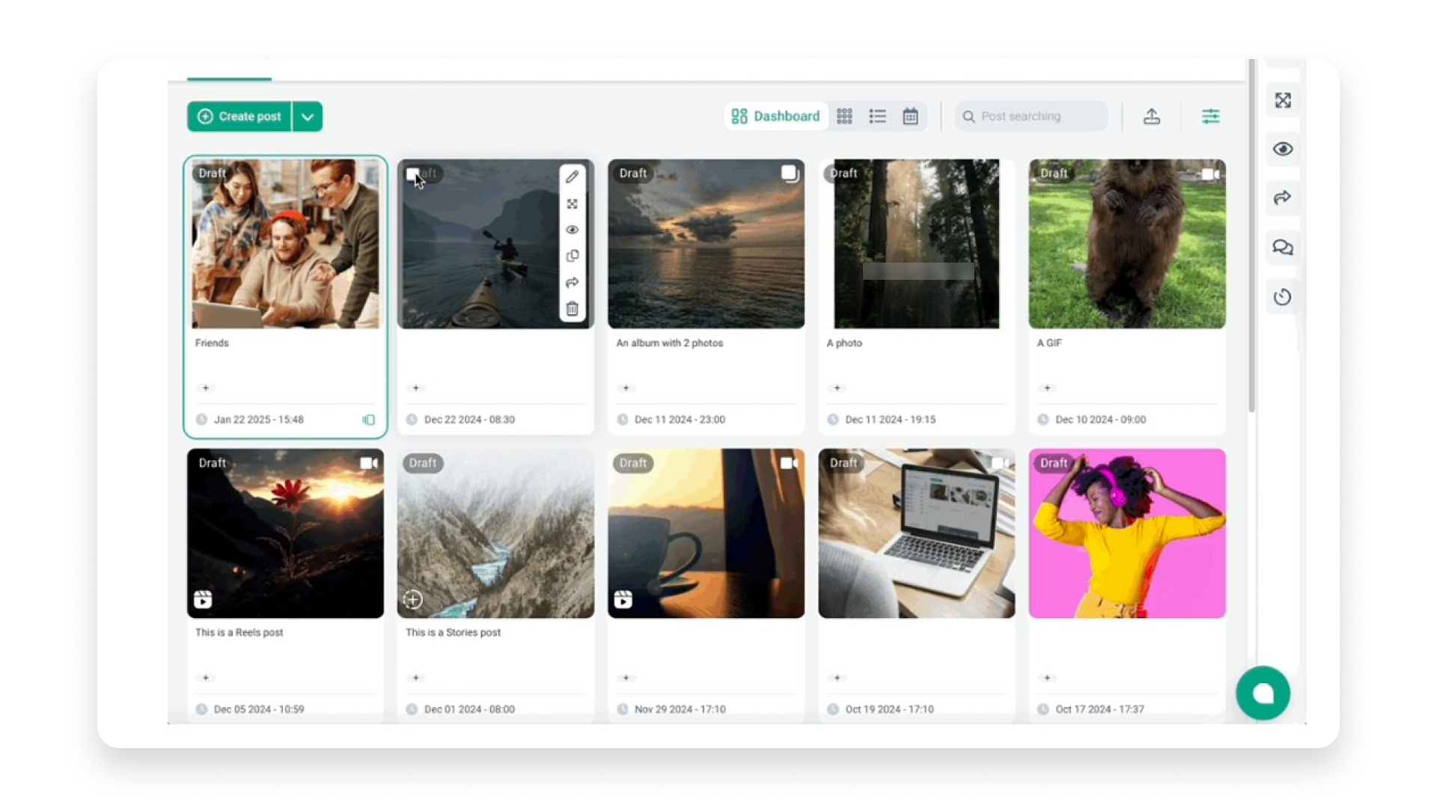The height and width of the screenshot is (808, 1437).
Task: Expand labels with the plus under 'A GIF' post
Action: coord(1047,388)
